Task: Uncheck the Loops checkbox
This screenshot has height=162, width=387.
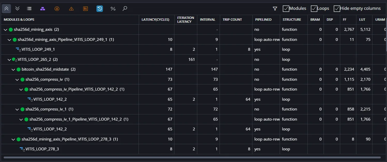Action: pos(314,9)
